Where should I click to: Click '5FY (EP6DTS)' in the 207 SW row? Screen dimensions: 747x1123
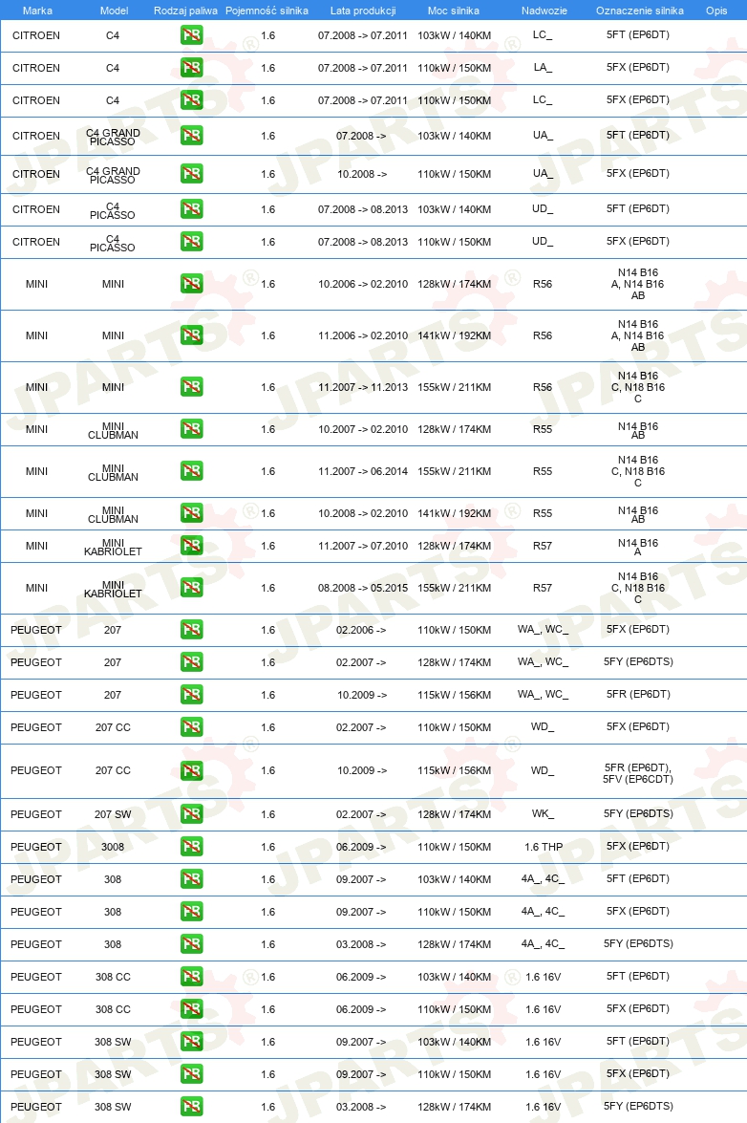coord(638,813)
